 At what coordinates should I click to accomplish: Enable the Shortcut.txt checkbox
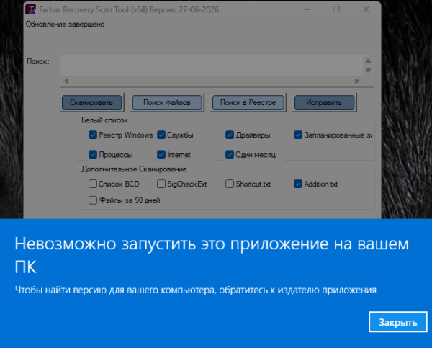[x=230, y=184]
